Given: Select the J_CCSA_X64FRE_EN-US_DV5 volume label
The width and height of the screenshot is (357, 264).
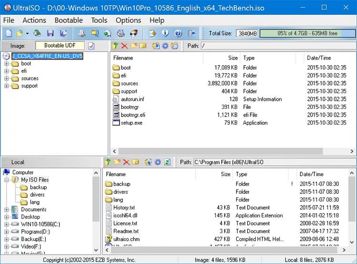Looking at the screenshot, I should coord(47,56).
